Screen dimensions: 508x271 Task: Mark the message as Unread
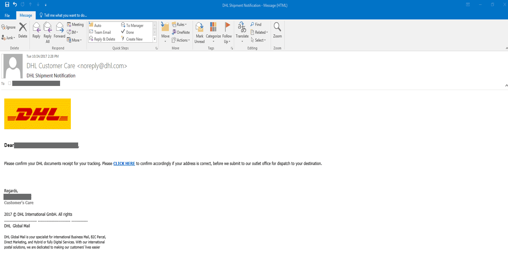(x=199, y=33)
